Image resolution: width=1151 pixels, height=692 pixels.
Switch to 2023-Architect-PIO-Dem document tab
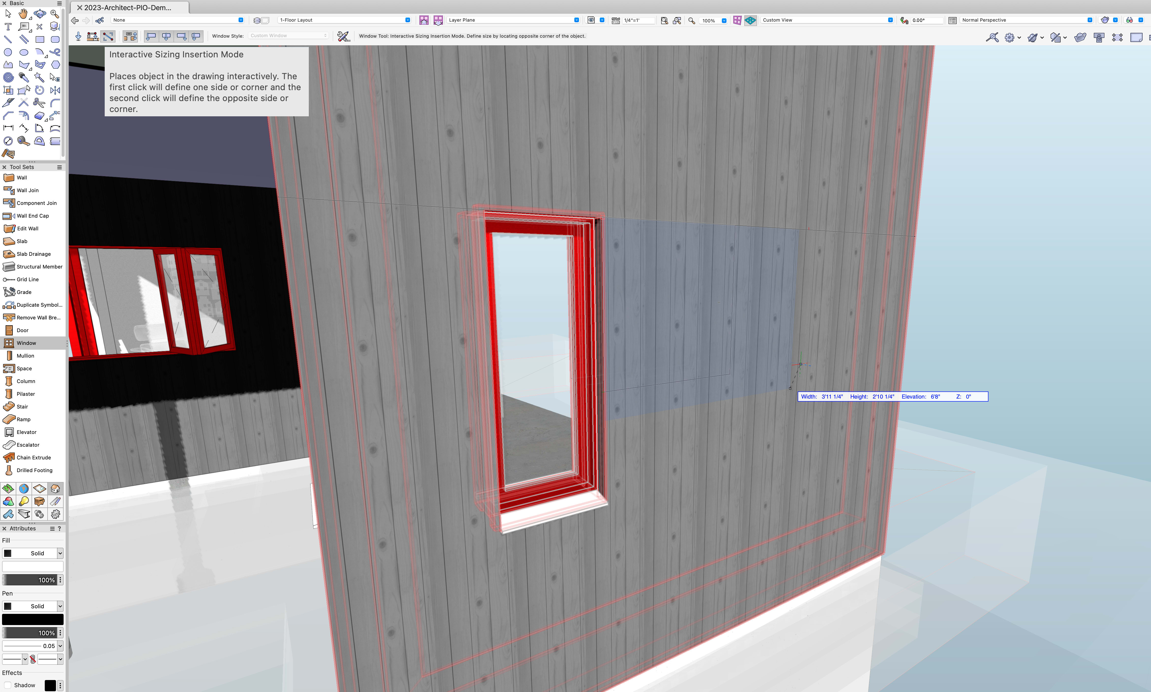[128, 7]
